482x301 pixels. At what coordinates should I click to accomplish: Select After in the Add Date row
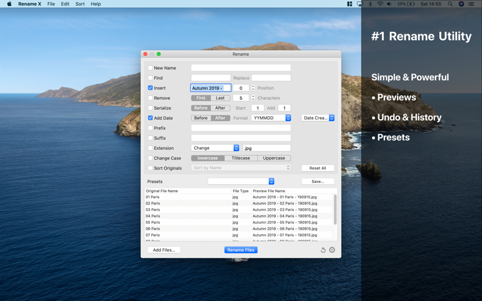point(220,118)
